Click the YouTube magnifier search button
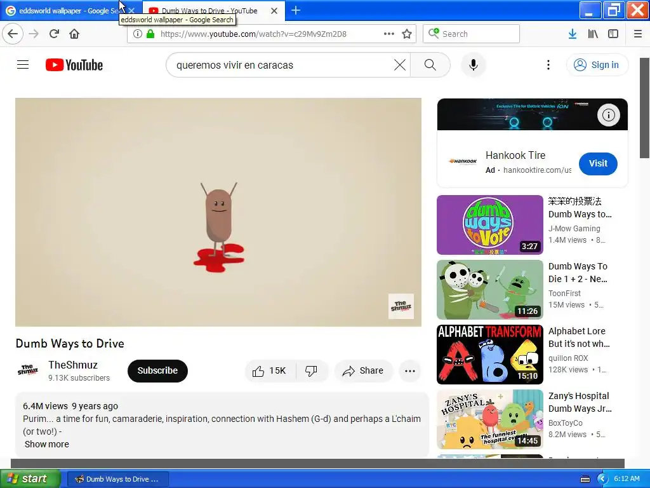The image size is (650, 488). (430, 65)
